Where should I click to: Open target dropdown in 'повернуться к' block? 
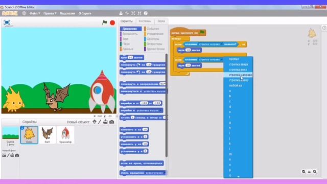[x=154, y=91]
